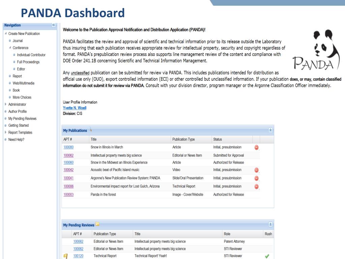This screenshot has width=345, height=259.
Task: Open Author Profile in navigation
Action: pyautogui.click(x=18, y=111)
